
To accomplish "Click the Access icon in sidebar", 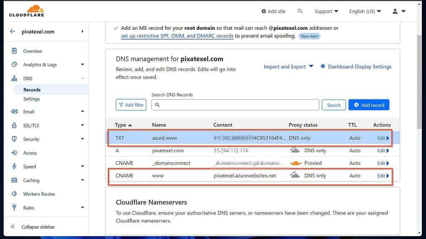I will click(x=15, y=153).
